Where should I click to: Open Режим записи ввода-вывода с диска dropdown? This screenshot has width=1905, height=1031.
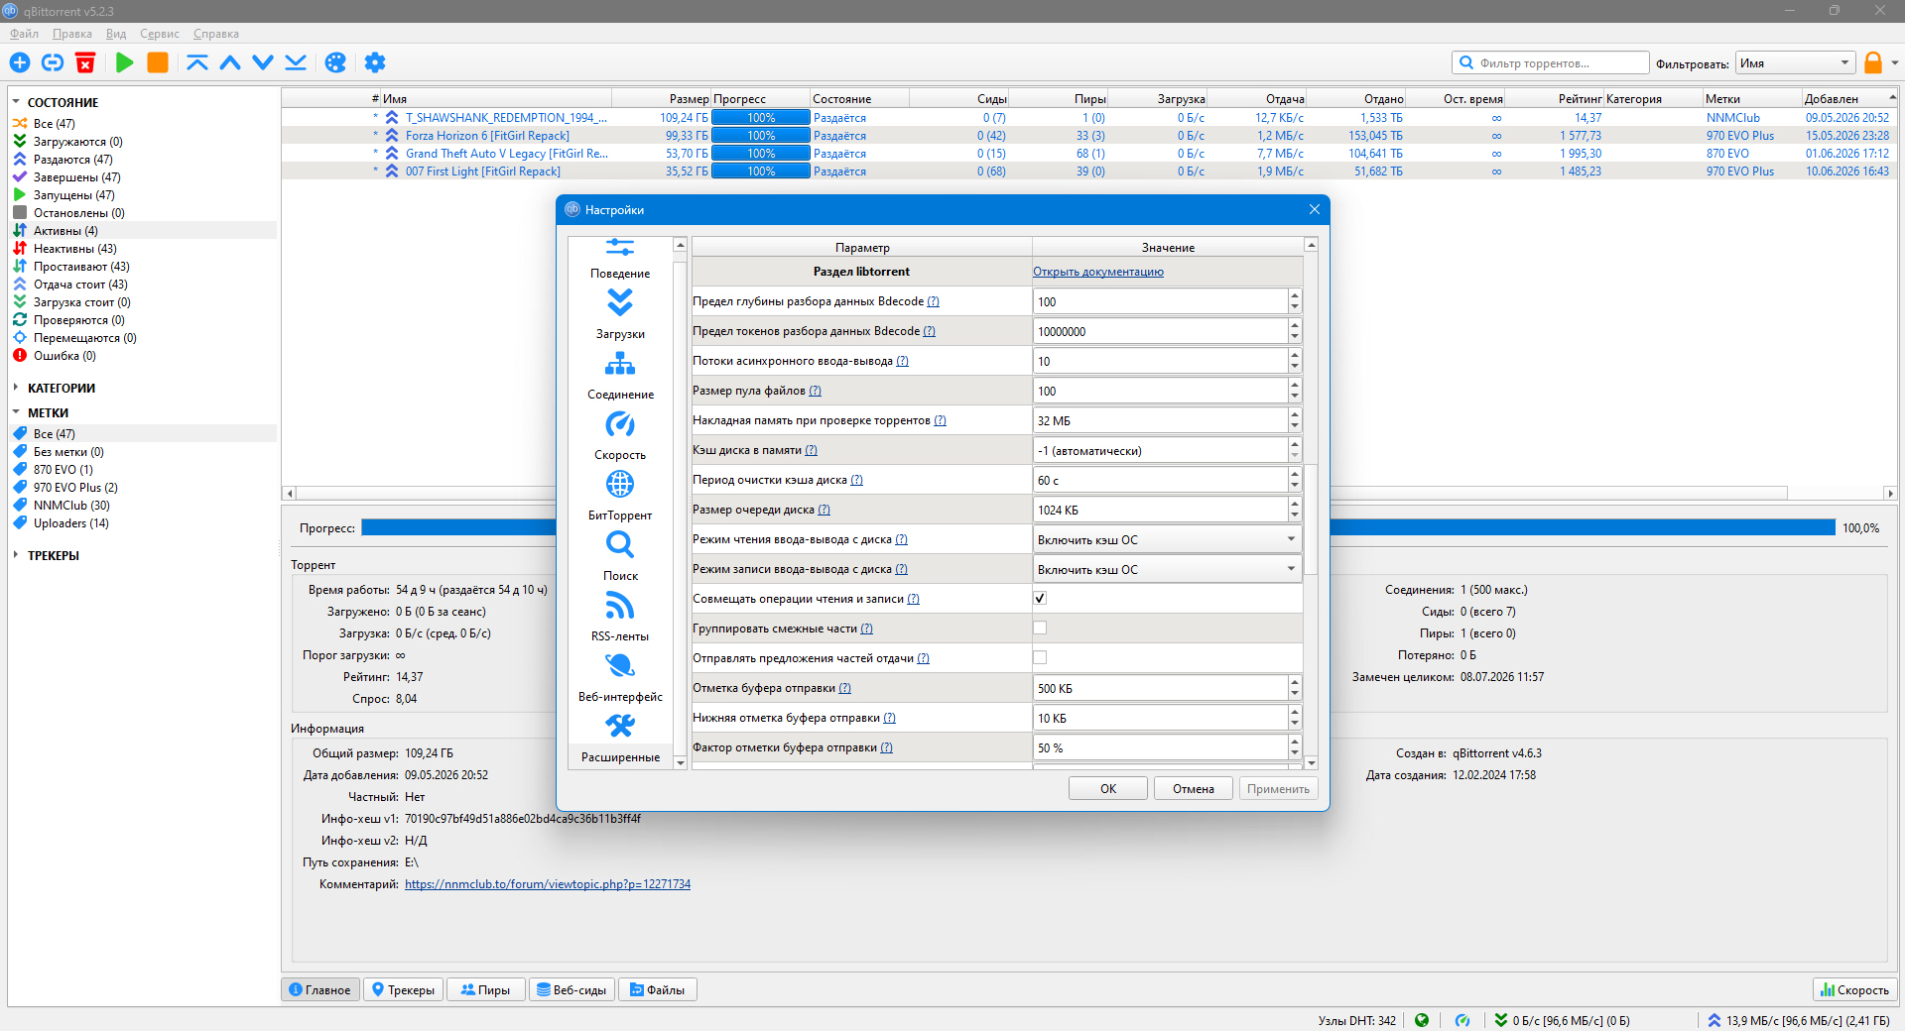point(1167,569)
